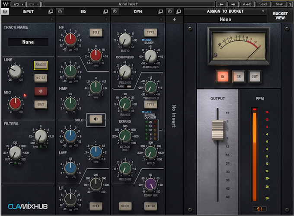Toggle the NOISE button
Screen dimensions: 294x216
41,77
